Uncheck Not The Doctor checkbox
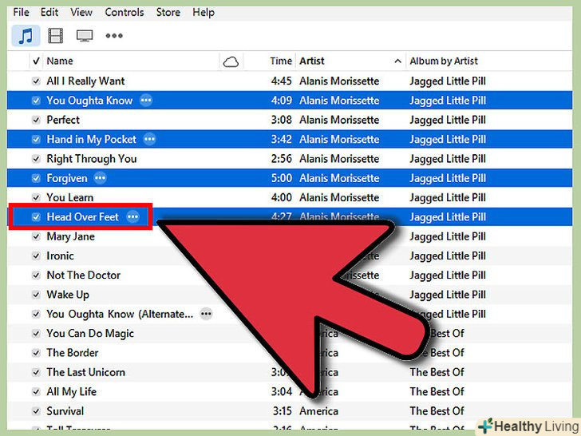This screenshot has width=581, height=436. pyautogui.click(x=36, y=275)
